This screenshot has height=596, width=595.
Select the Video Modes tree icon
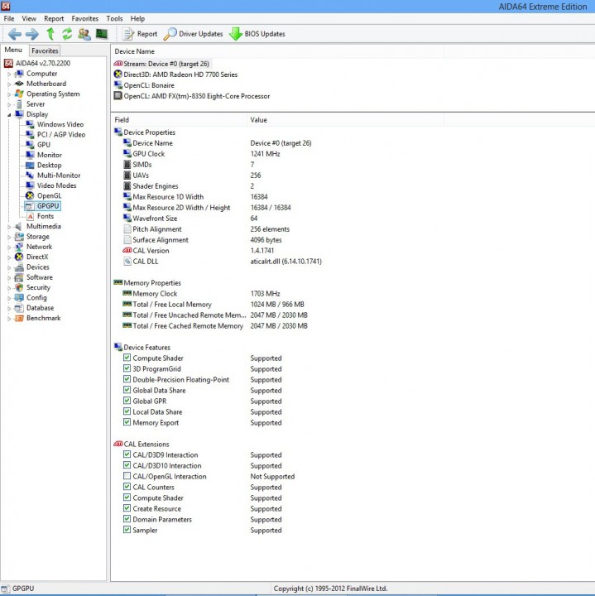(30, 185)
